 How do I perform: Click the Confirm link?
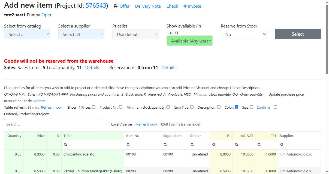click(263, 107)
